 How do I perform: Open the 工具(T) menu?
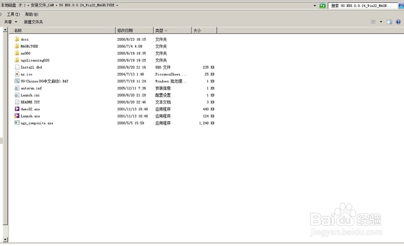coord(13,15)
